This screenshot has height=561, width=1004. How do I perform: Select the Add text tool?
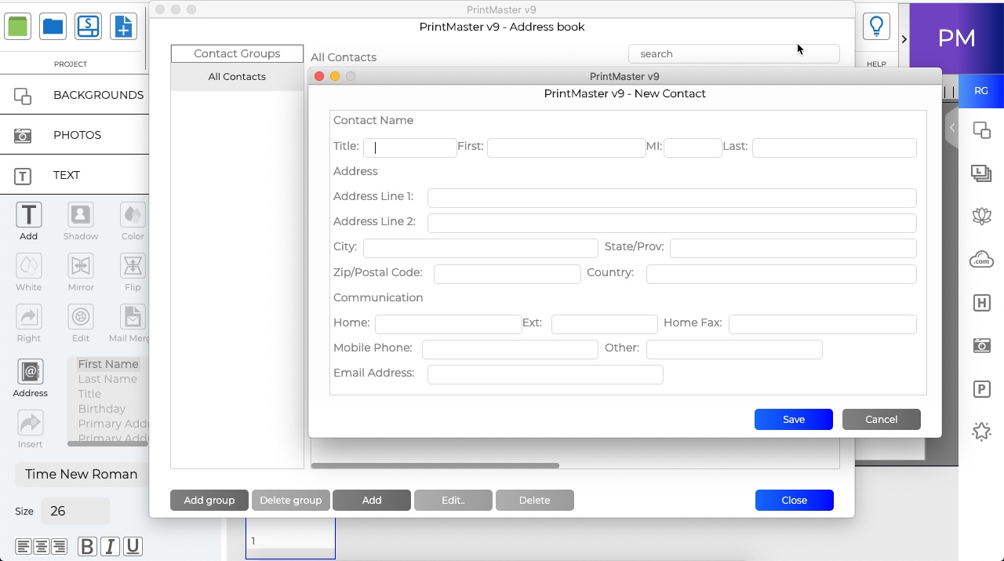[x=28, y=213]
